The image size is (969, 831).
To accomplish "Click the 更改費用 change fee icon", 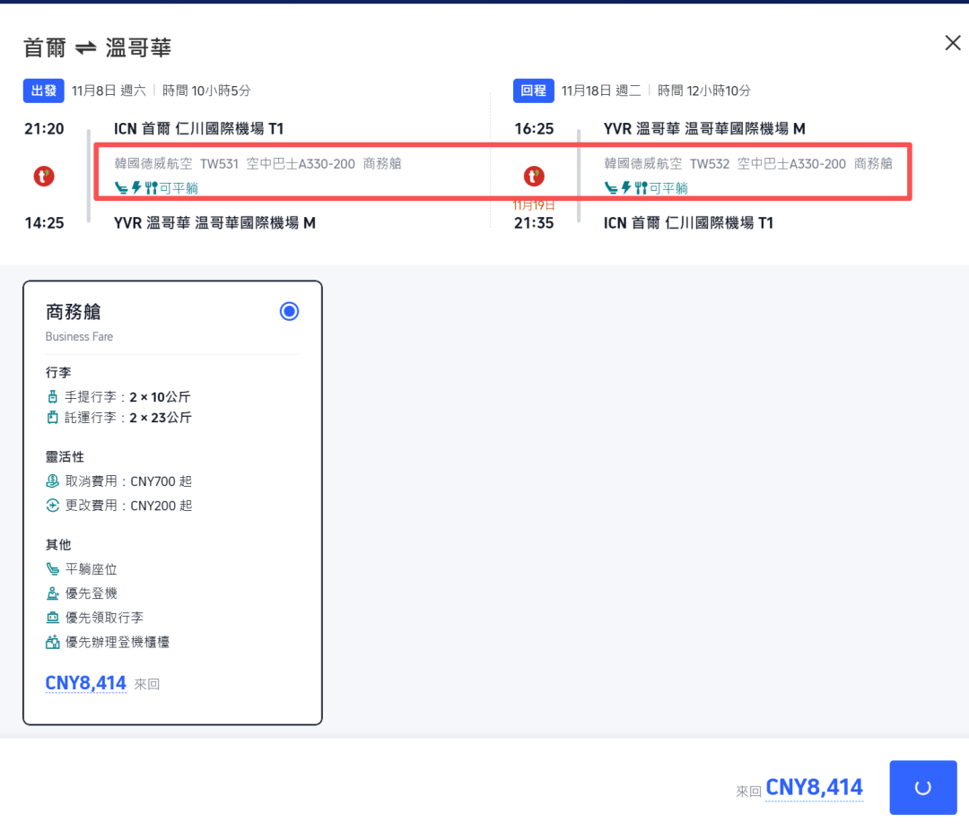I will 53,506.
